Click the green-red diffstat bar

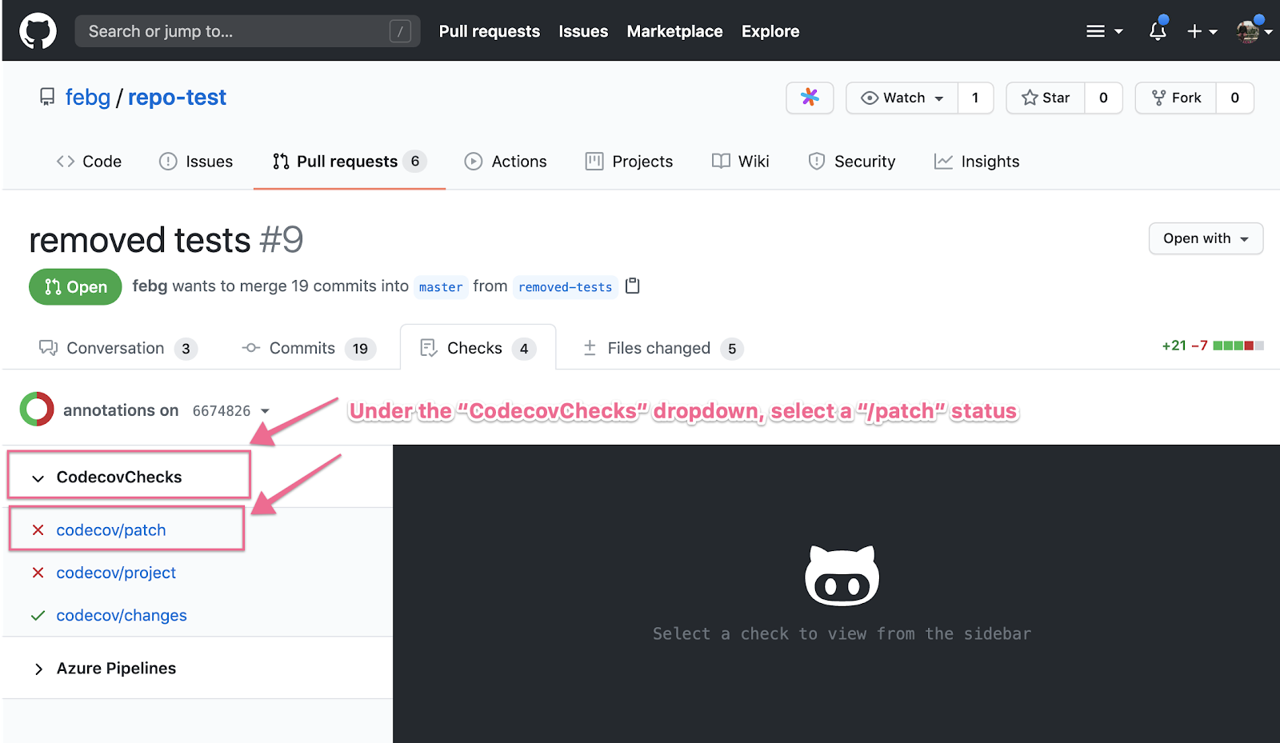click(1238, 346)
